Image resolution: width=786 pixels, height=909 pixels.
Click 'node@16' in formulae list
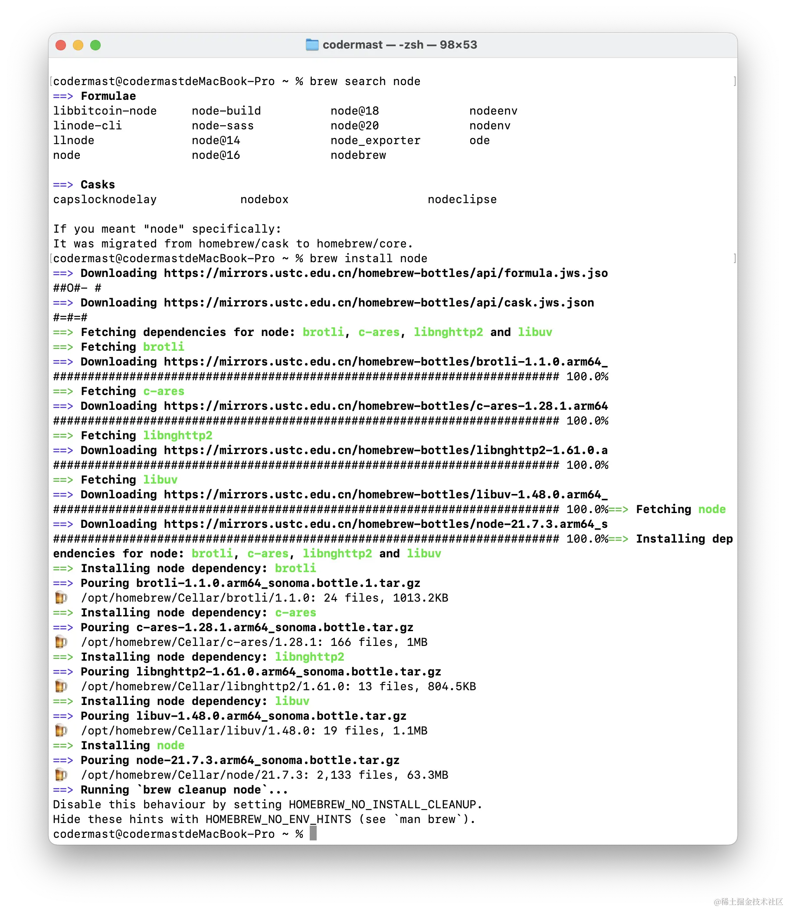216,155
